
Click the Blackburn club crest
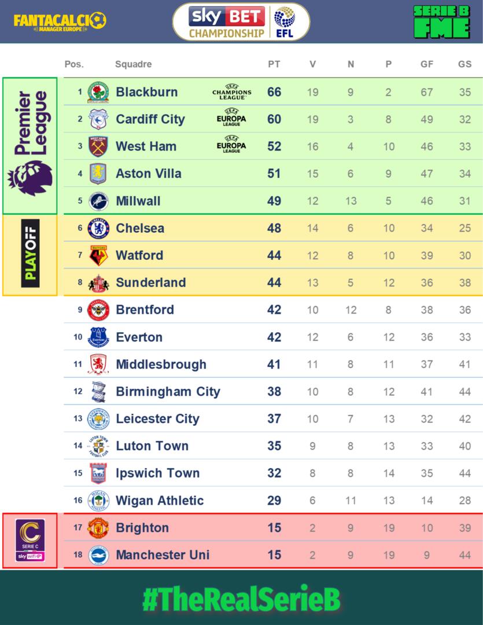coord(98,92)
